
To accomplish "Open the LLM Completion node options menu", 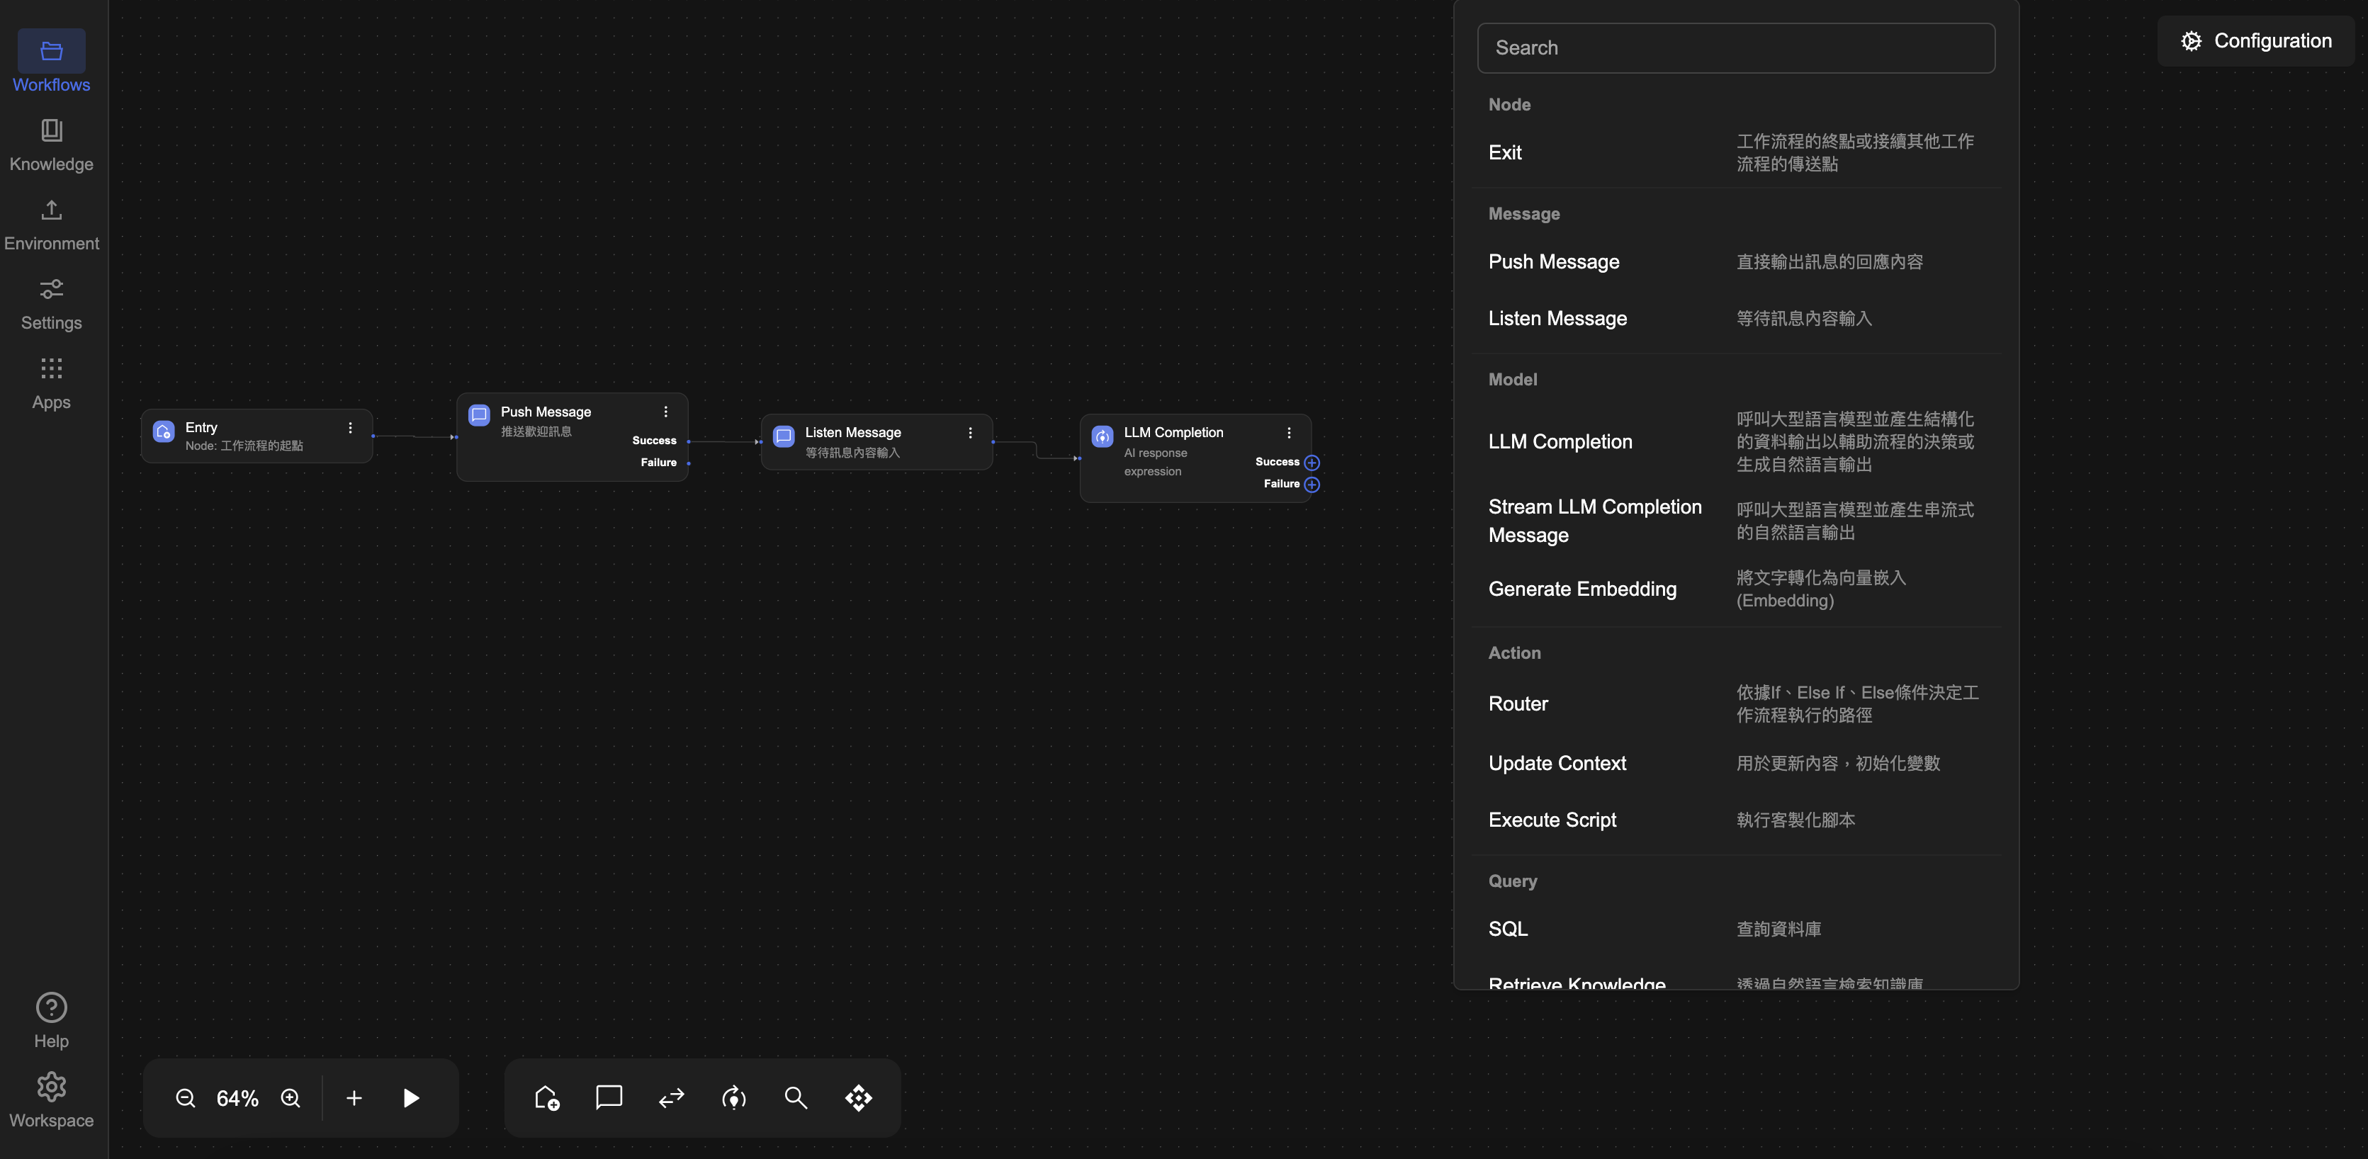I will point(1289,433).
